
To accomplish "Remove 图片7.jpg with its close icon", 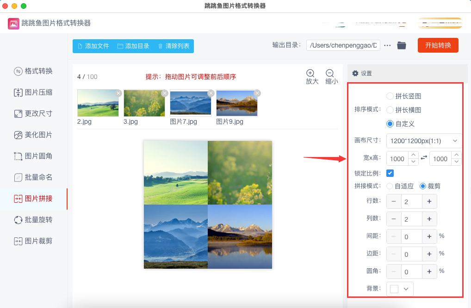I will point(211,93).
